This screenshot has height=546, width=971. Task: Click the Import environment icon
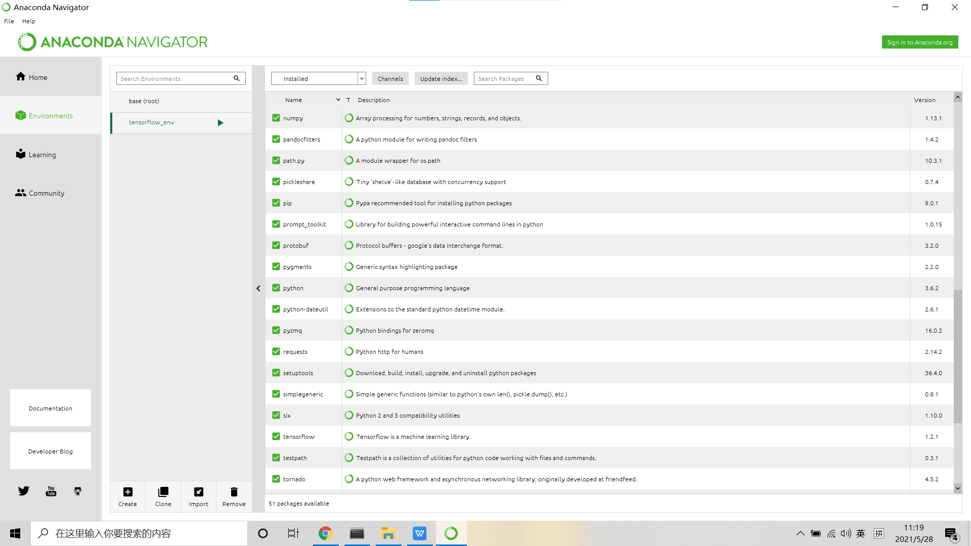199,492
